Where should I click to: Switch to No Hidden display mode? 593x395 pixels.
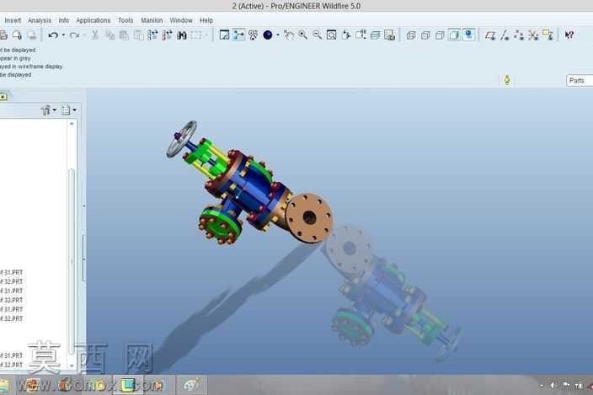click(440, 35)
